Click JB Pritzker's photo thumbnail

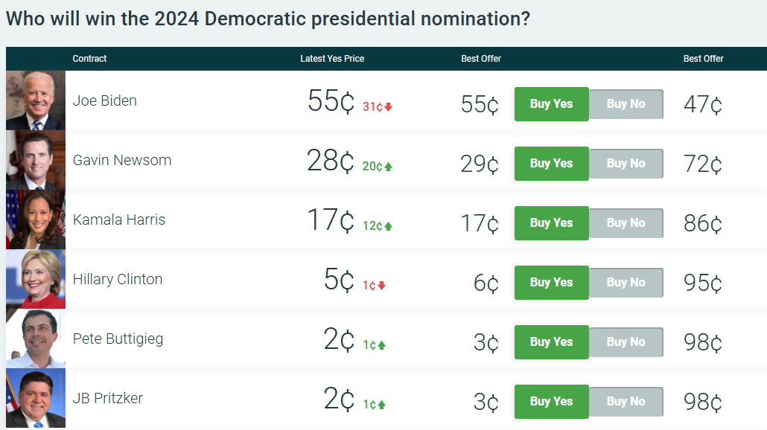36,398
